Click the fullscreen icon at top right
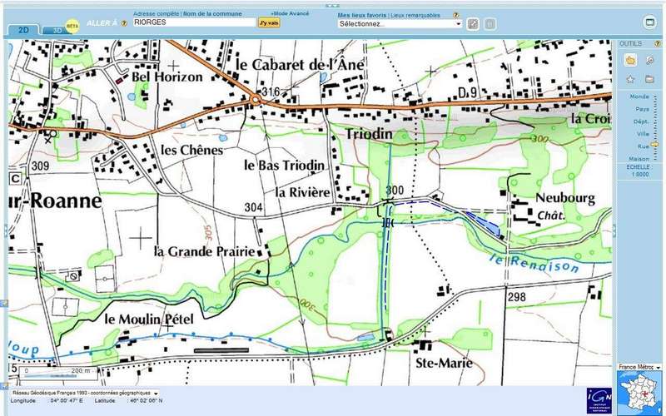666x416 pixels. pyautogui.click(x=649, y=22)
